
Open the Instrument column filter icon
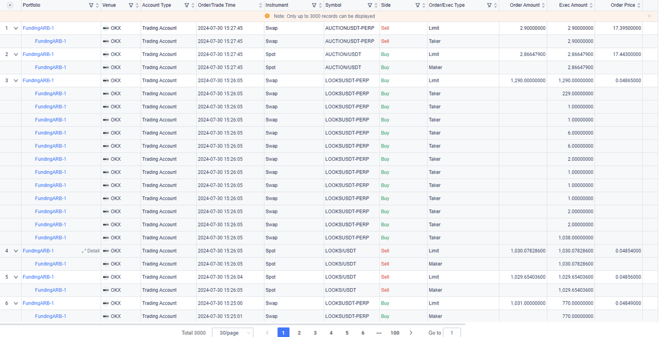(314, 5)
